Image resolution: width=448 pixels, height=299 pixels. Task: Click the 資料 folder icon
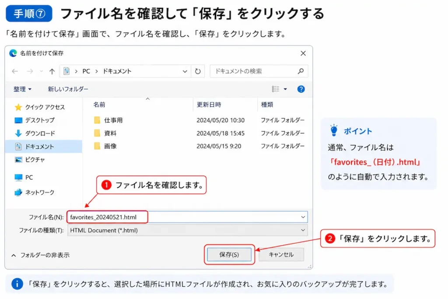[x=97, y=133]
